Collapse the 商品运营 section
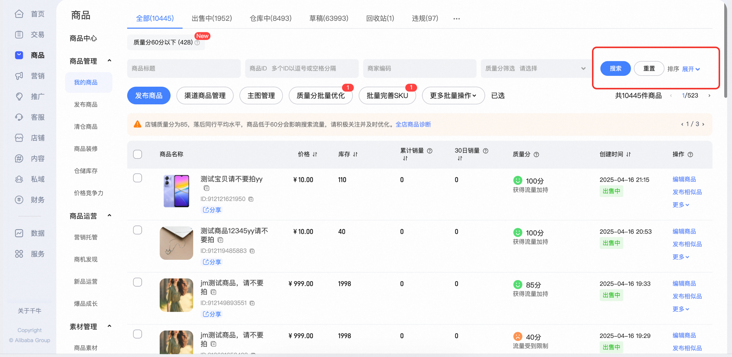The width and height of the screenshot is (732, 357). pyautogui.click(x=109, y=215)
